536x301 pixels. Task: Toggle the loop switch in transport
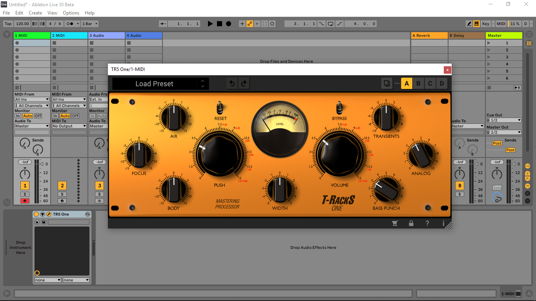(x=331, y=24)
